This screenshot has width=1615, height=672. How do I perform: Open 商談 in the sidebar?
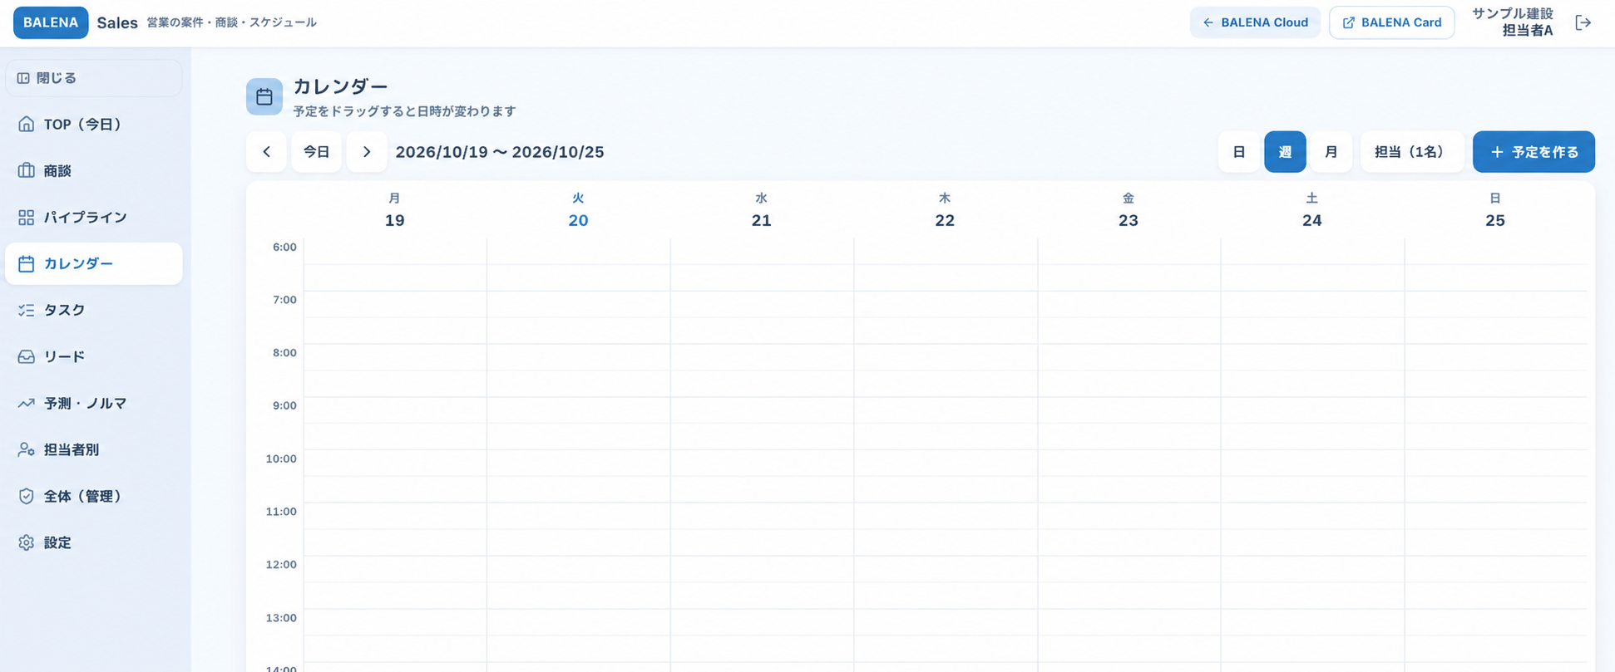pyautogui.click(x=94, y=171)
